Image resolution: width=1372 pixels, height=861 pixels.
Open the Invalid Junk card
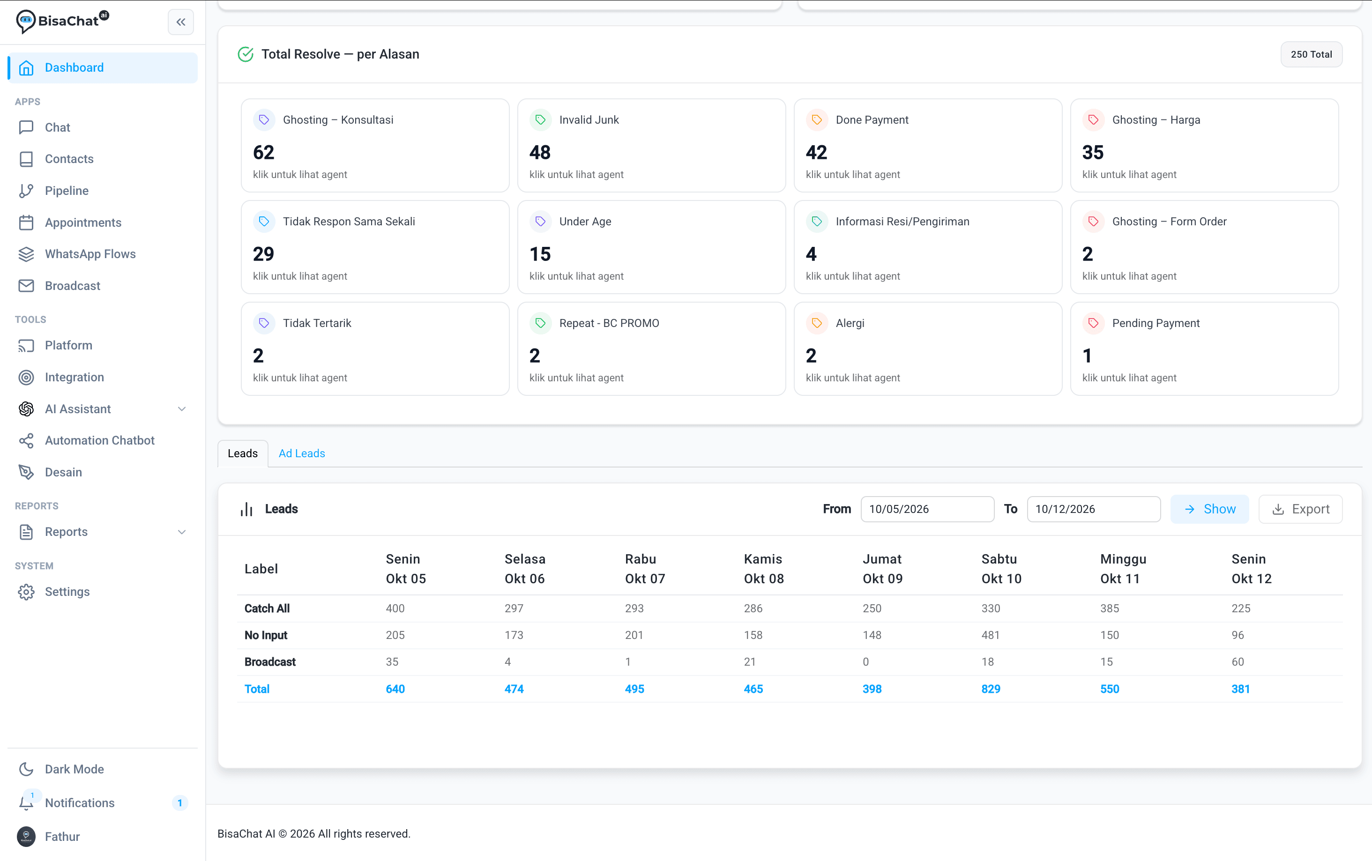click(651, 146)
